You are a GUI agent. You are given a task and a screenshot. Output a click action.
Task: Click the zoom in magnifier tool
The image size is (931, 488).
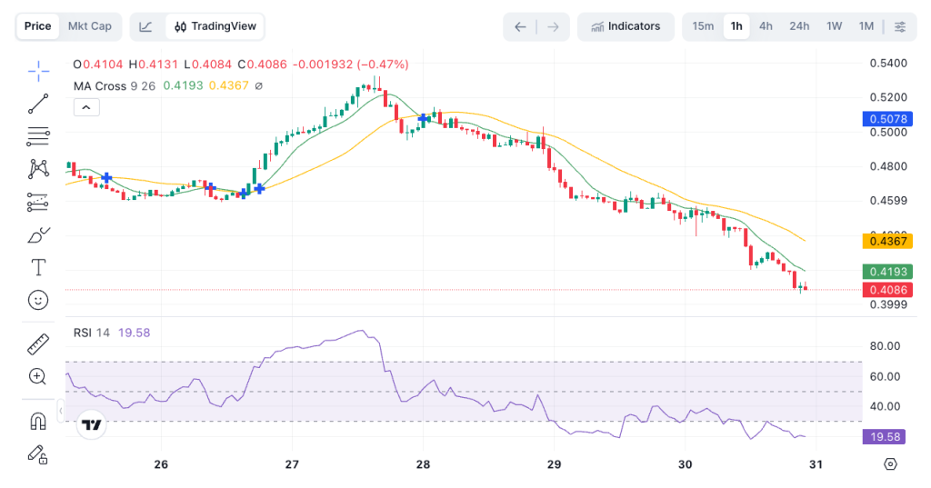click(38, 376)
